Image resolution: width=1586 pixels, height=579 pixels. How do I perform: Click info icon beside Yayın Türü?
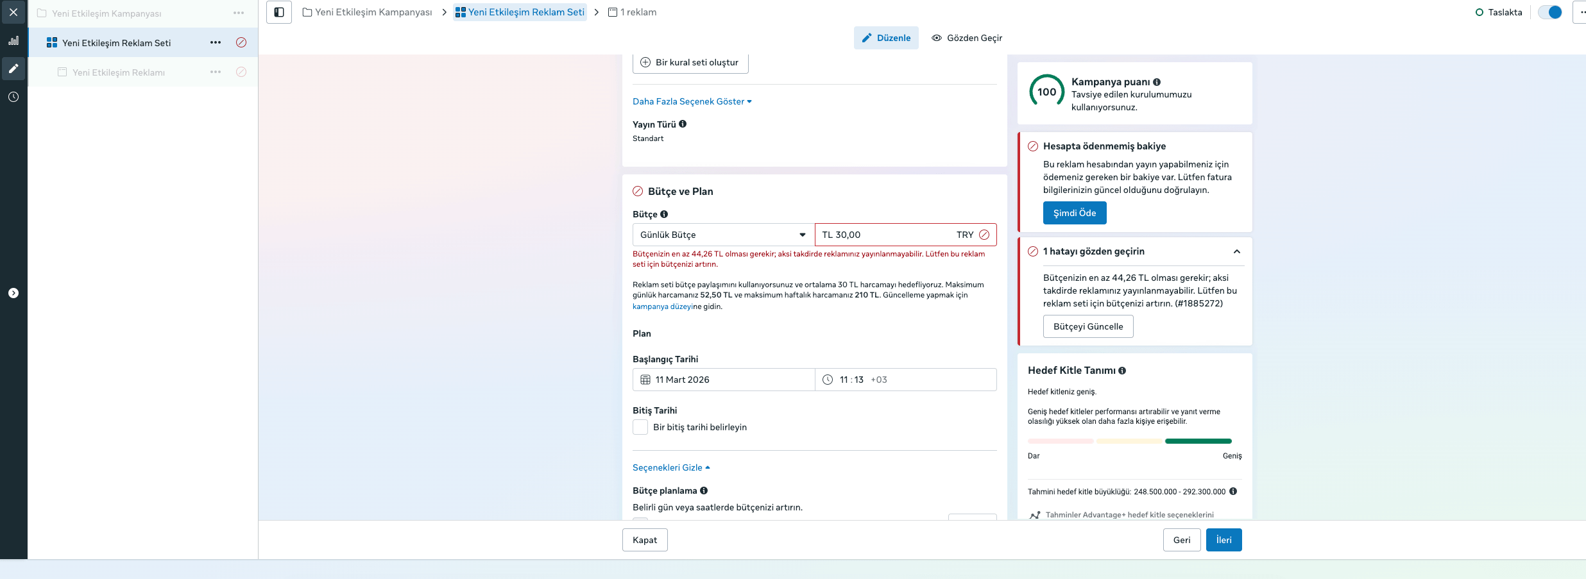pos(683,124)
